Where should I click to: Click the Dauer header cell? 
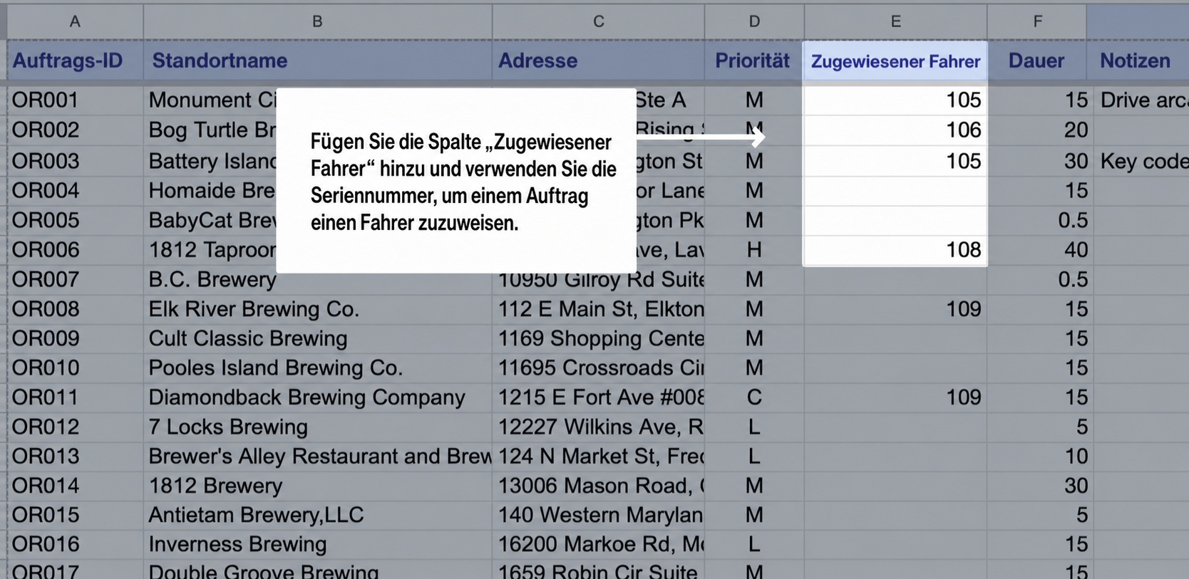[1037, 61]
